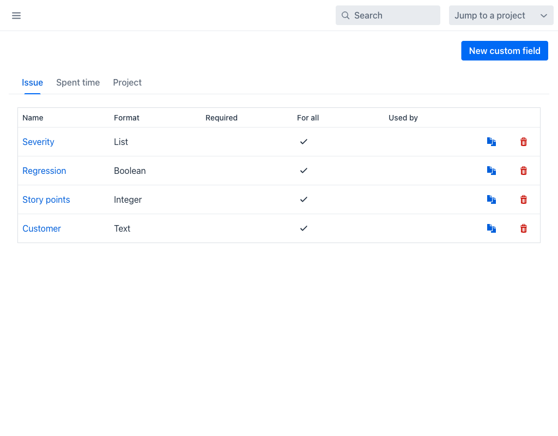Switch to the Project tab
The height and width of the screenshot is (436, 558).
click(128, 83)
